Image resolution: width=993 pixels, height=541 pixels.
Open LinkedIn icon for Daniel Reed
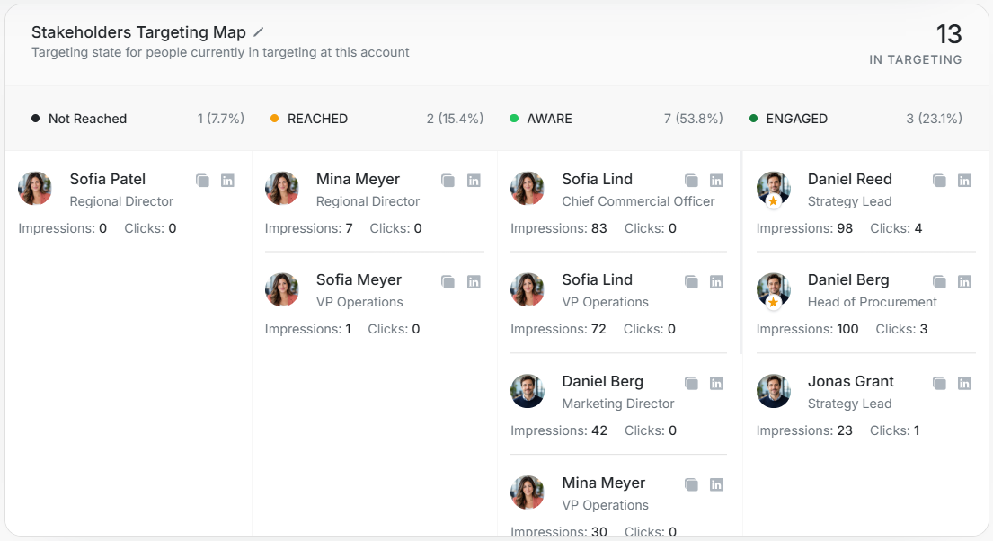[964, 181]
